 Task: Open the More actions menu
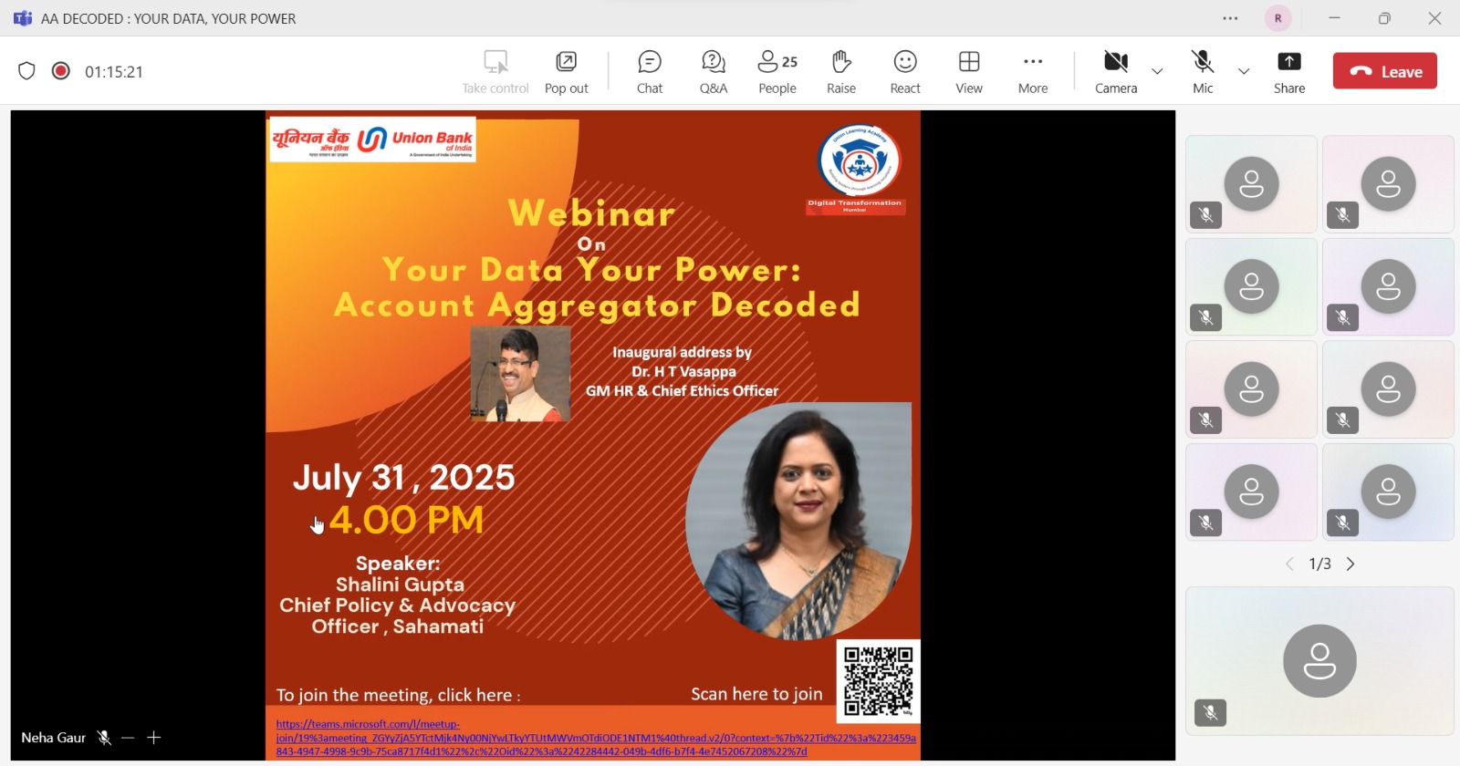pos(1033,72)
